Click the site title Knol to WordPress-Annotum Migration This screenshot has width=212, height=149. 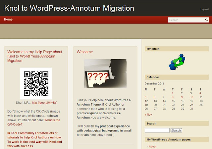(x=69, y=8)
